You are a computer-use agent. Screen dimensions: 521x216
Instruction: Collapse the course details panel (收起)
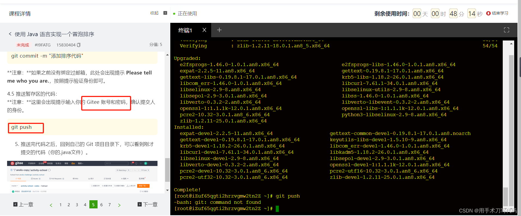[165, 13]
